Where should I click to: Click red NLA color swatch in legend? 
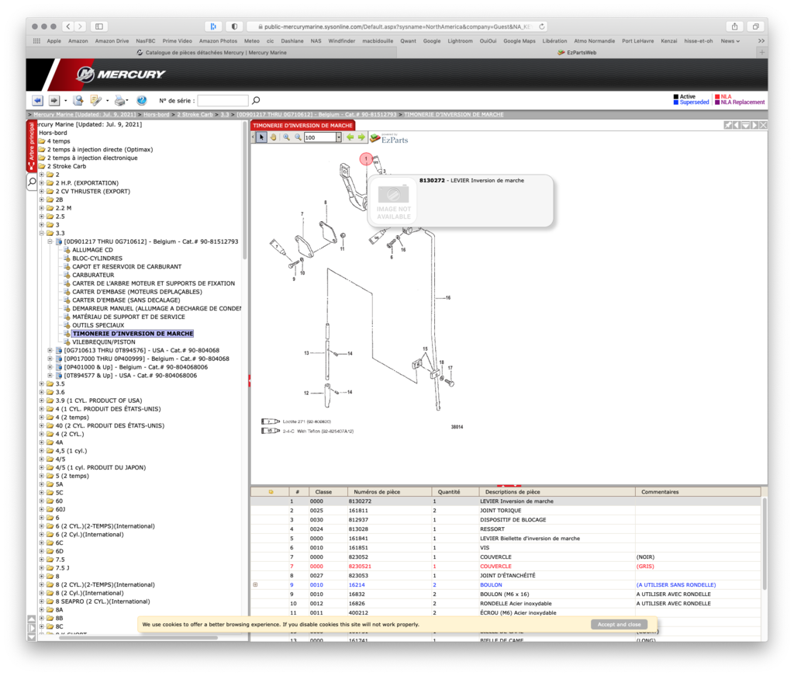pos(717,96)
